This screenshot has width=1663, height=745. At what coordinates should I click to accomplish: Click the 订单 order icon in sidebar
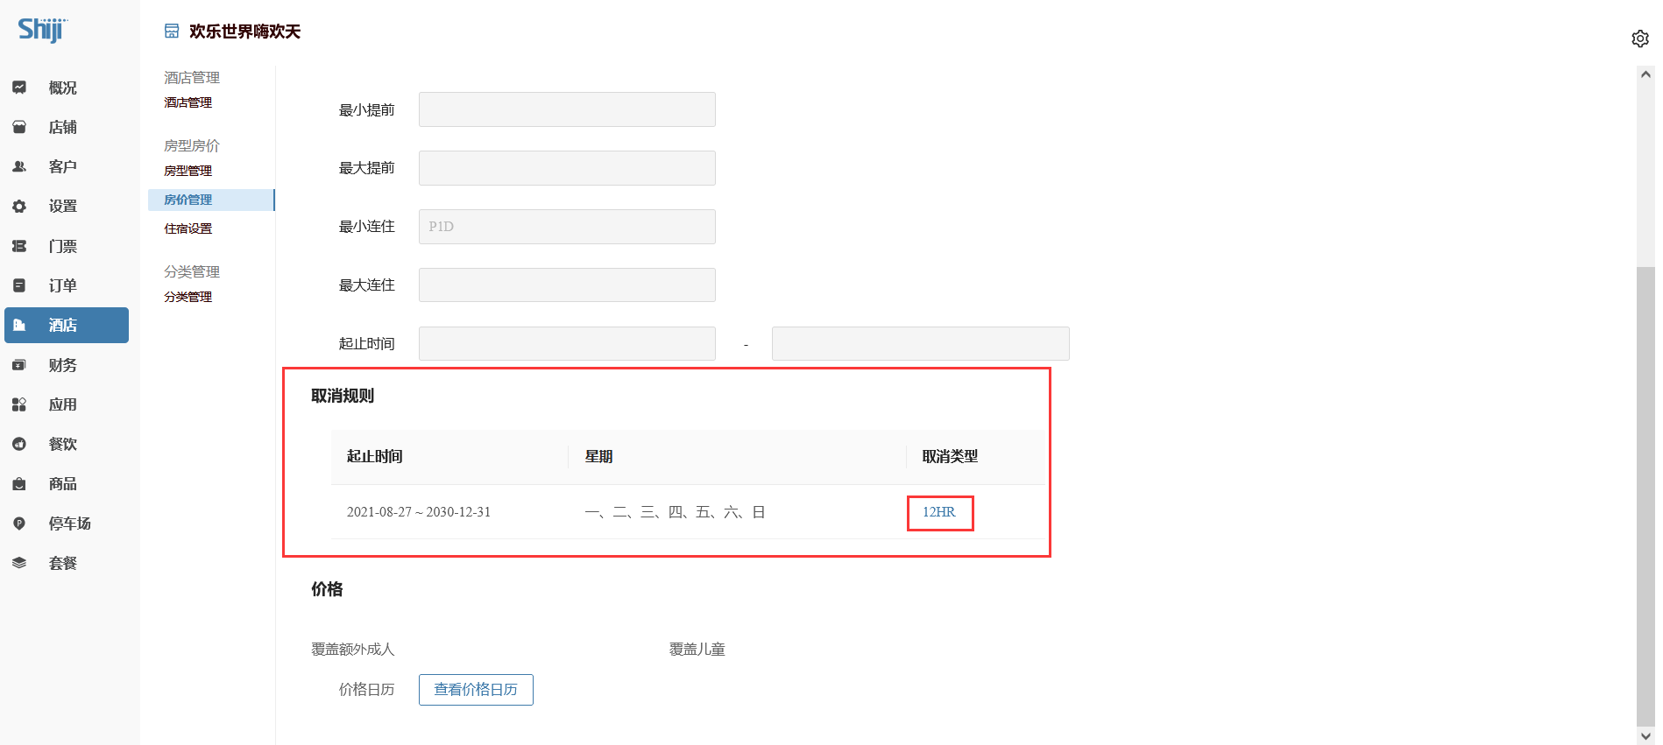[19, 285]
